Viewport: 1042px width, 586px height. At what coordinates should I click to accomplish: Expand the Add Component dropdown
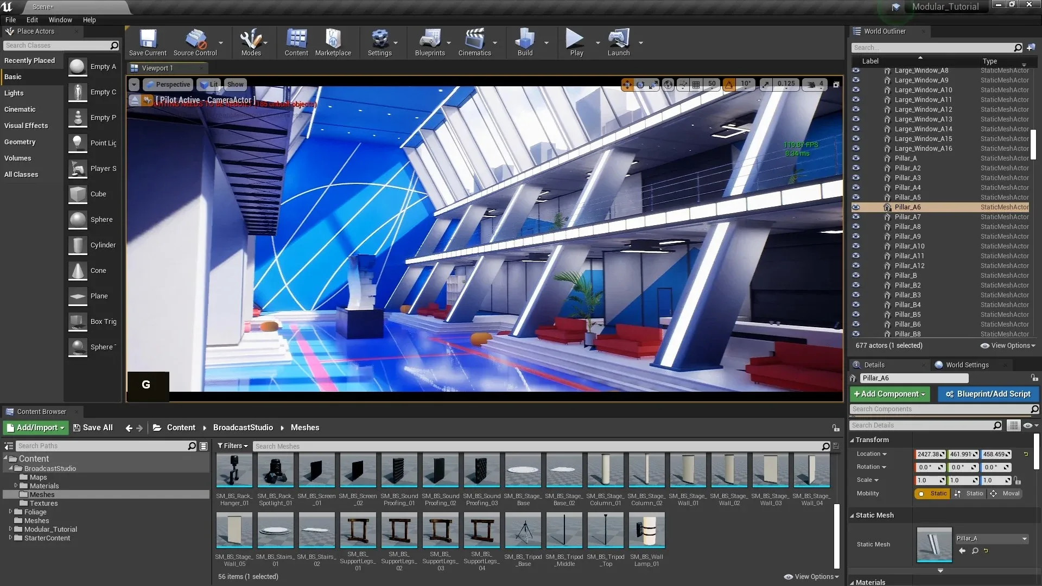click(x=889, y=394)
